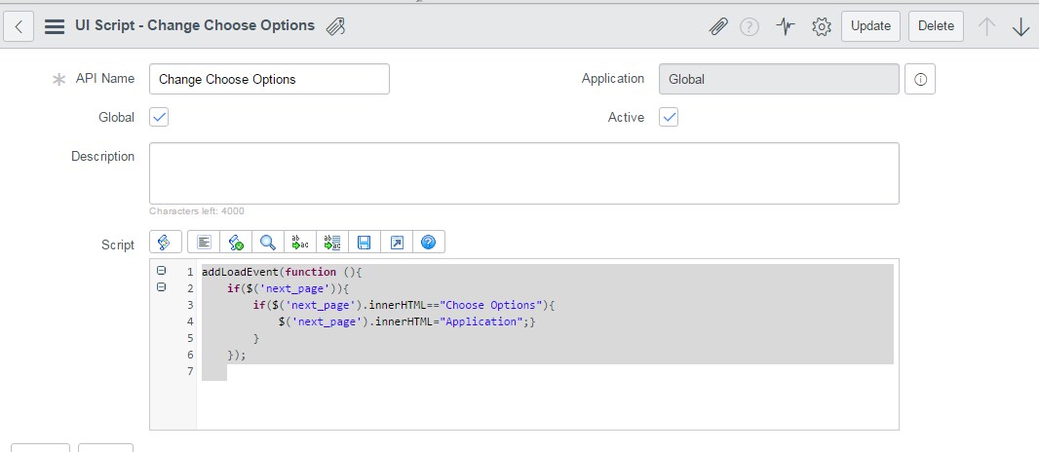Open search in script magnifier icon
This screenshot has height=452, width=1039.
[268, 243]
